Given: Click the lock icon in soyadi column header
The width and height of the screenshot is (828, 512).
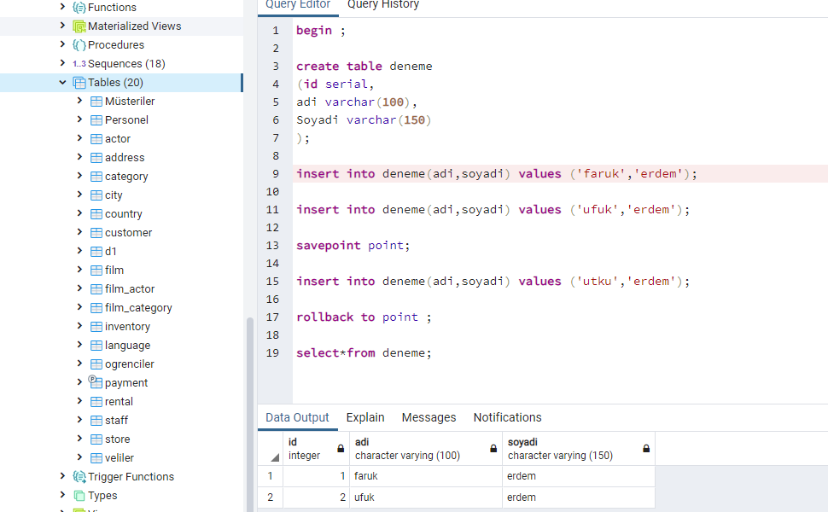Looking at the screenshot, I should 646,449.
